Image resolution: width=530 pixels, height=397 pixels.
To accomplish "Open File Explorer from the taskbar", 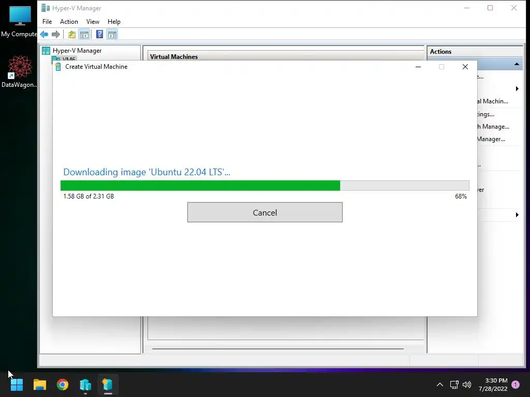I will 39,385.
